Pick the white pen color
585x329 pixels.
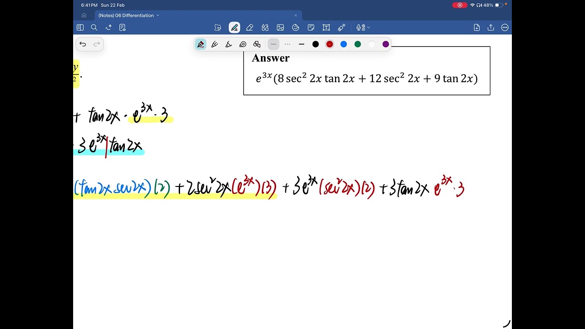pos(372,44)
